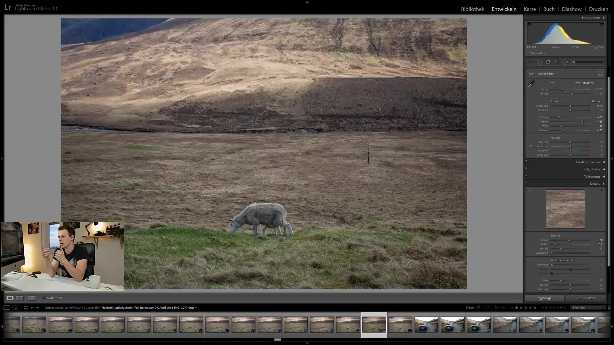
Task: Go back to previous photo source
Action: 32,308
